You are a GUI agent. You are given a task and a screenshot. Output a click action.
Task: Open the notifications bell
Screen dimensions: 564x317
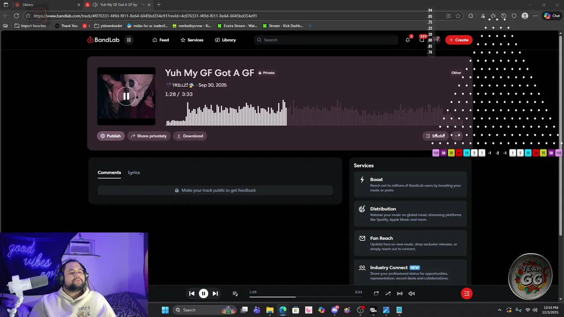click(408, 40)
